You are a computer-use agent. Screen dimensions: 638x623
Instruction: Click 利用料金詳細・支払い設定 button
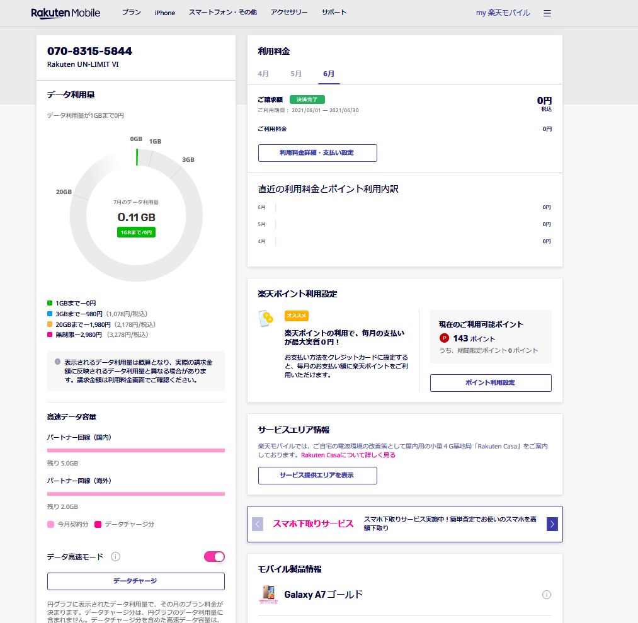pos(317,153)
